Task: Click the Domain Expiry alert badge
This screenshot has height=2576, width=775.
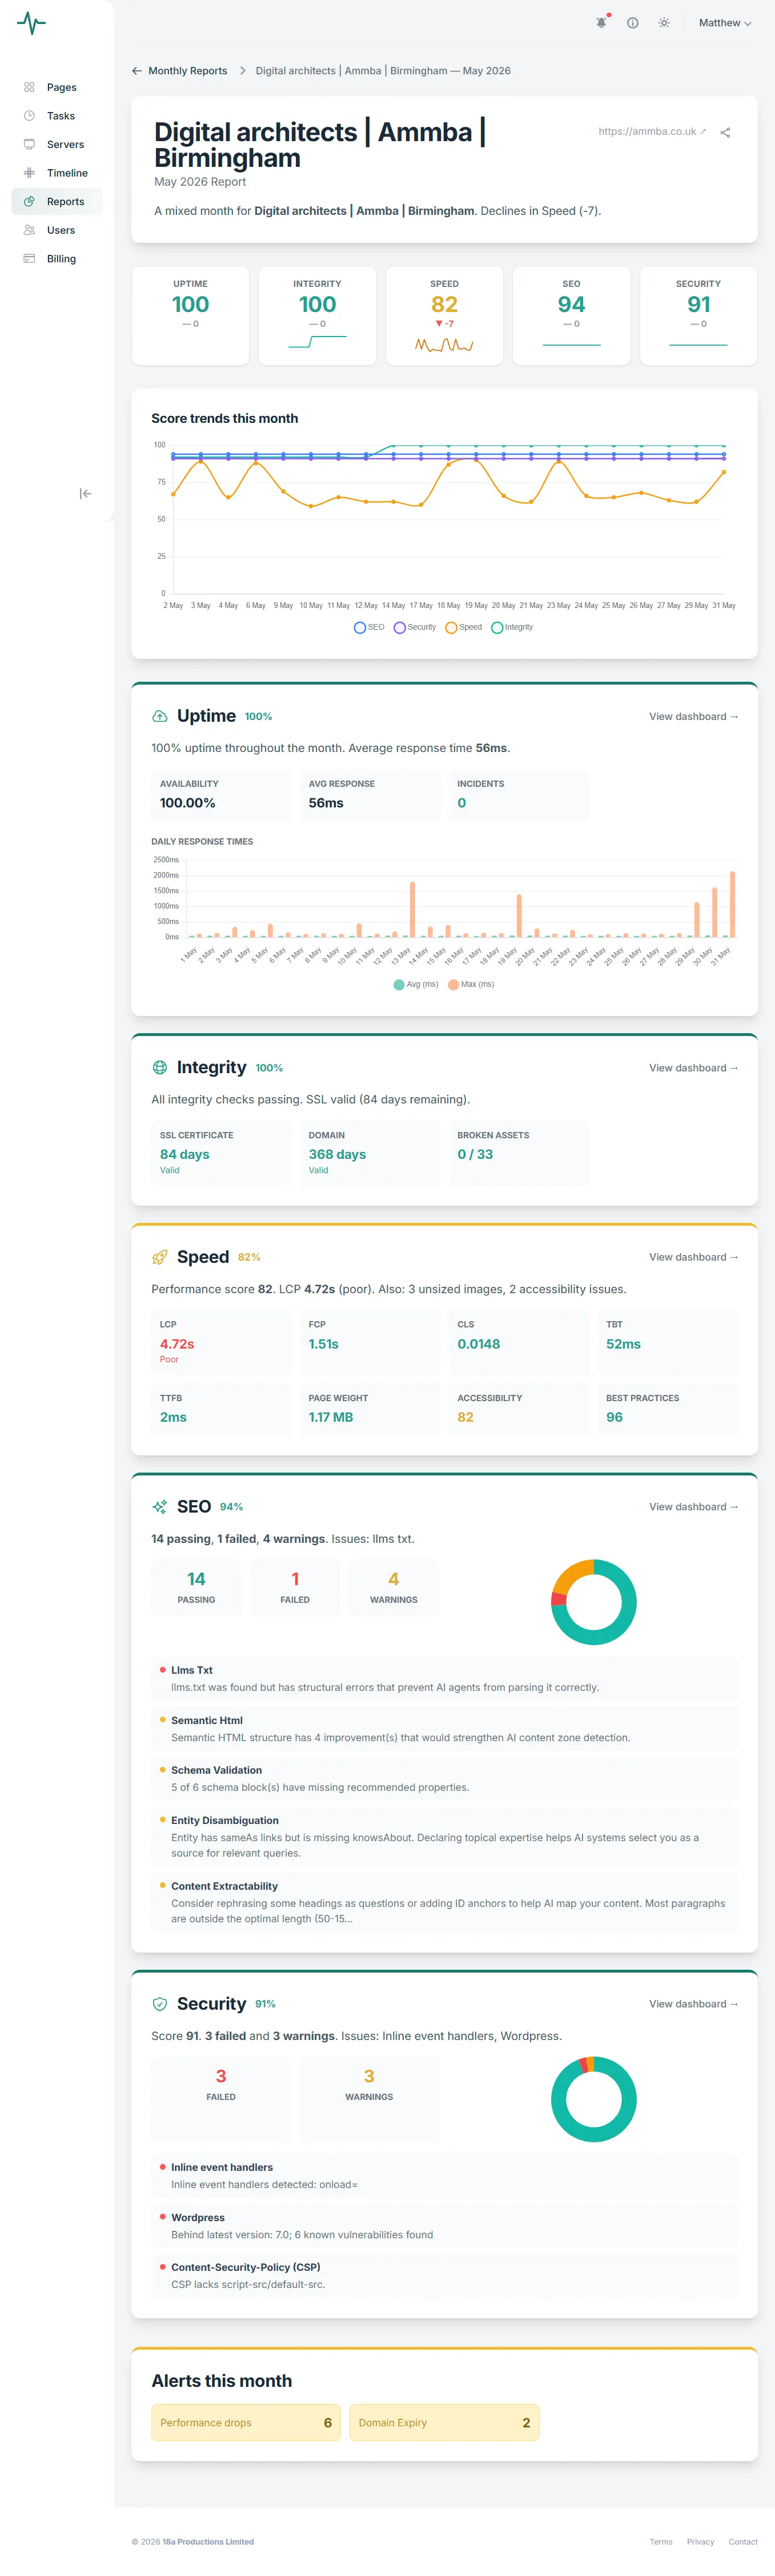Action: point(444,2423)
